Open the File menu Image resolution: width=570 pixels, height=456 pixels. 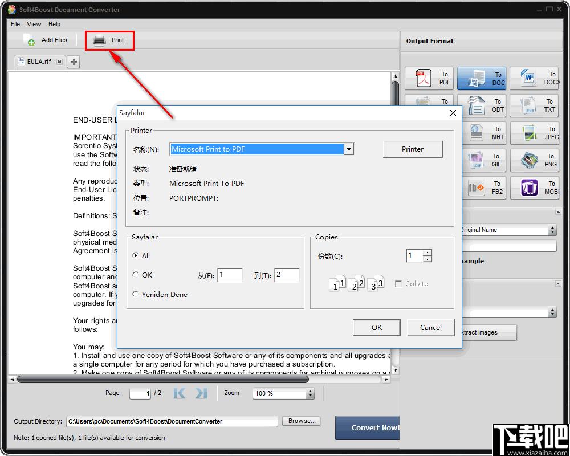15,24
